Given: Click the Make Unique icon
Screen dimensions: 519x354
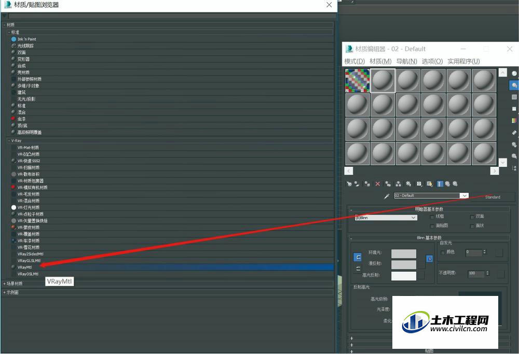Looking at the screenshot, I should pyautogui.click(x=398, y=184).
